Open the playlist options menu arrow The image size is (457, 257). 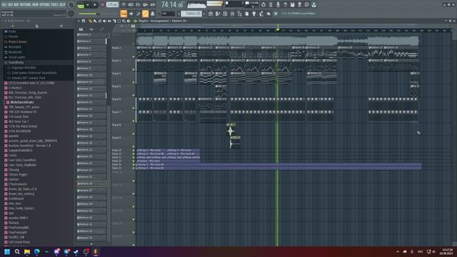(x=79, y=21)
